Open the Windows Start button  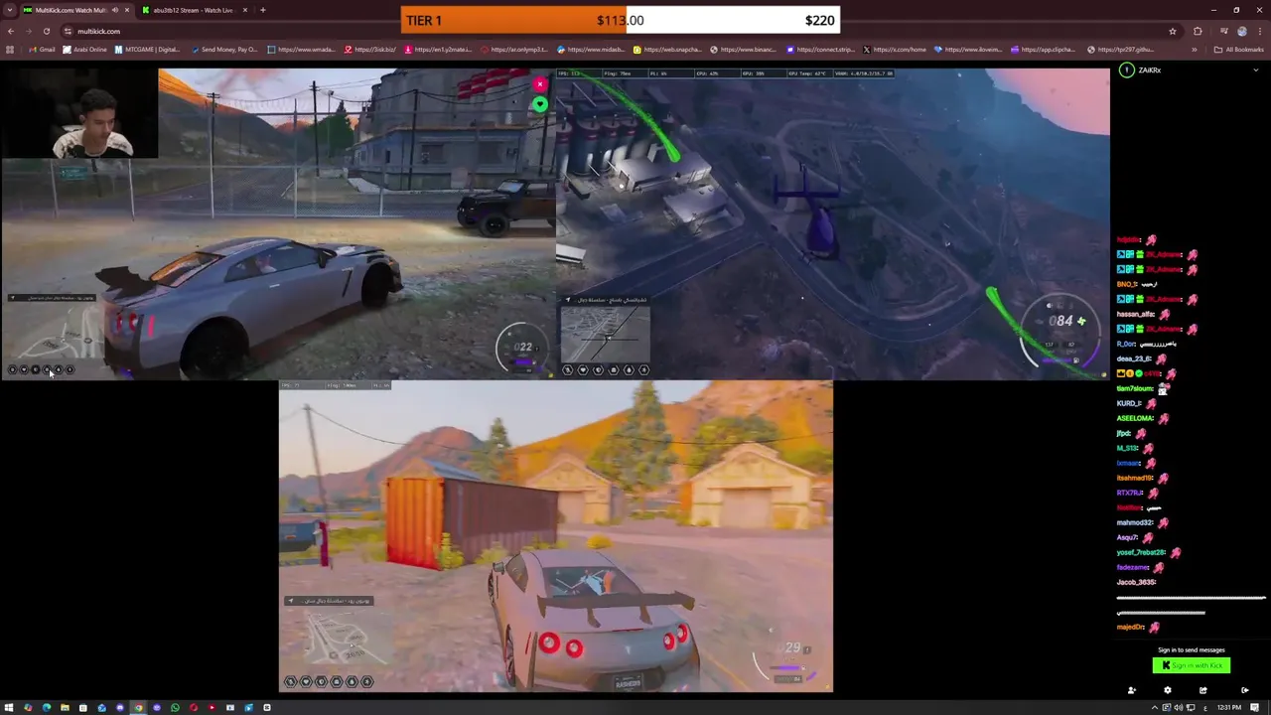[x=9, y=707]
